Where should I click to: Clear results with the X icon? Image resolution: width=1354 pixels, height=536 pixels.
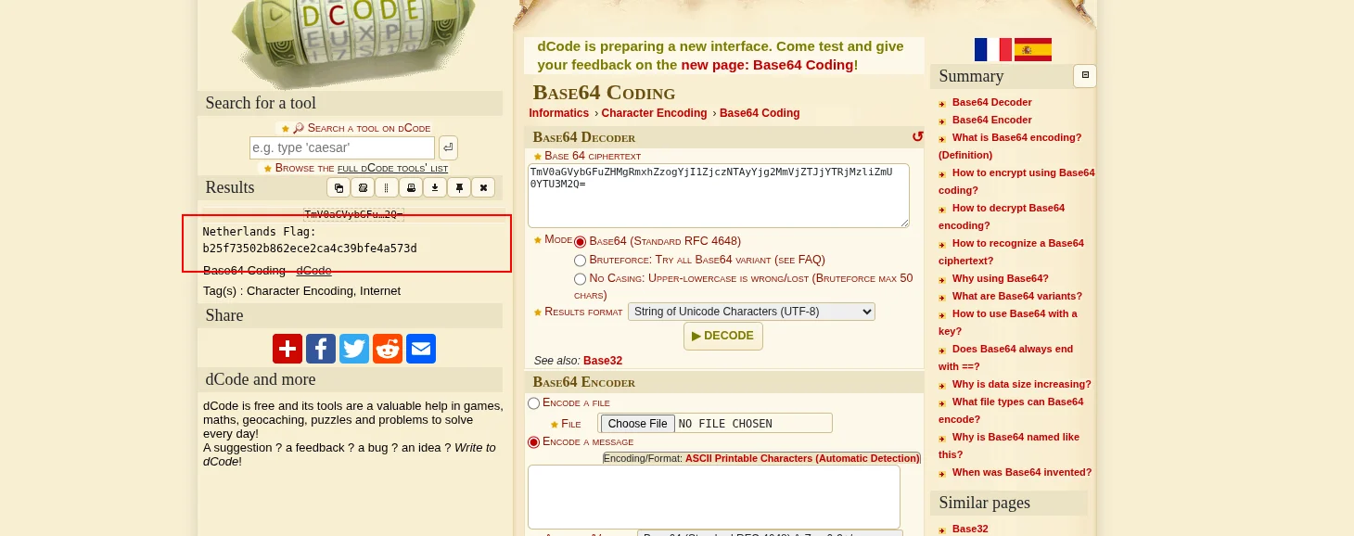point(483,187)
